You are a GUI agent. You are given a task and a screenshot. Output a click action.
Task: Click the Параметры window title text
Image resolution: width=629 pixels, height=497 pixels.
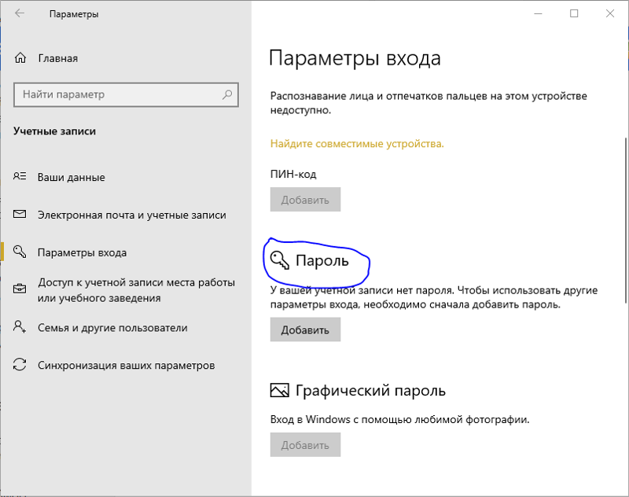click(x=74, y=14)
